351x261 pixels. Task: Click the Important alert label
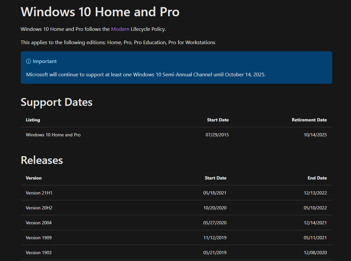click(x=44, y=61)
